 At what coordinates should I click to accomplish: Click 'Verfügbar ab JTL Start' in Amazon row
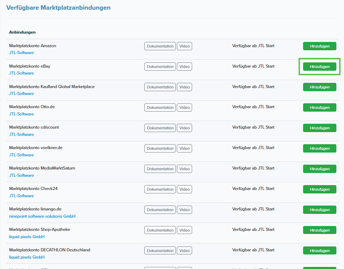coord(253,46)
